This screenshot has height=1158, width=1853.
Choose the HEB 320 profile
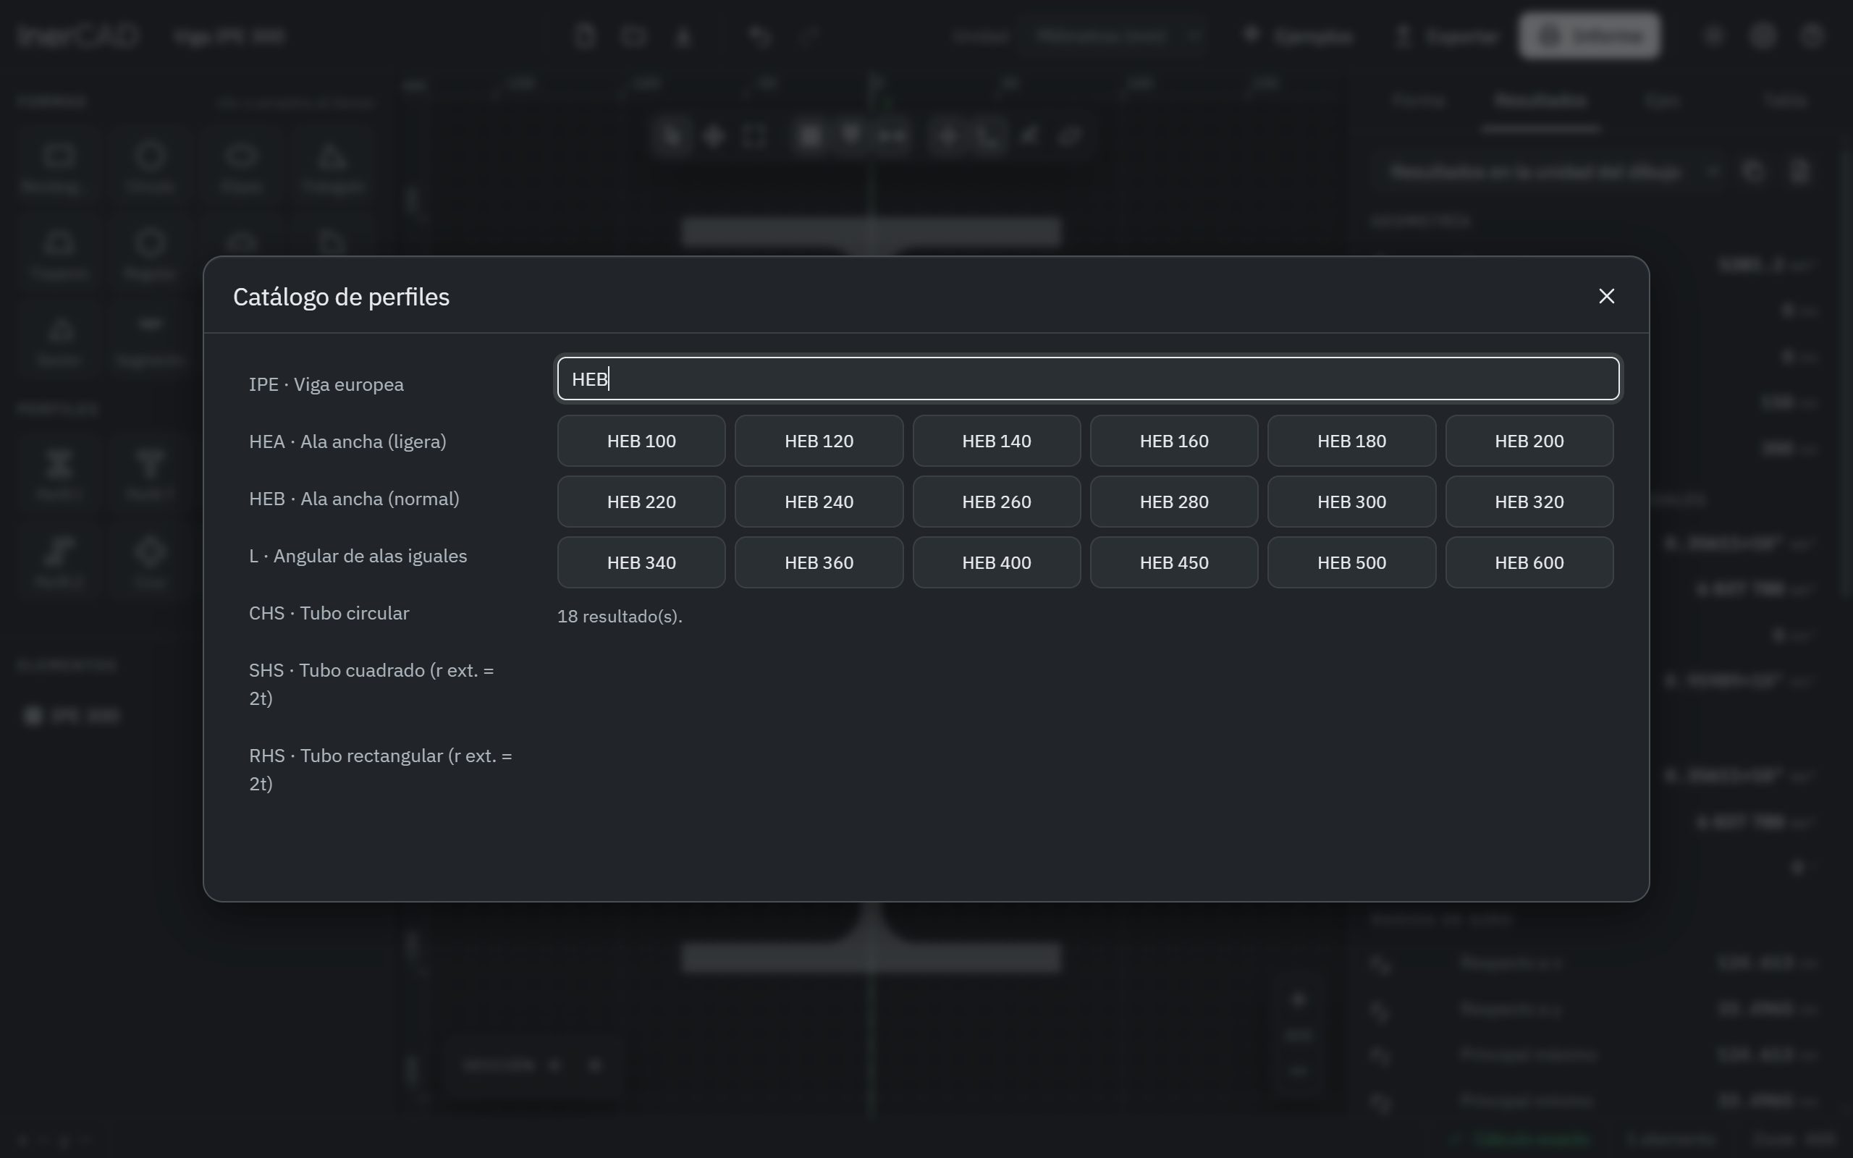click(x=1530, y=502)
